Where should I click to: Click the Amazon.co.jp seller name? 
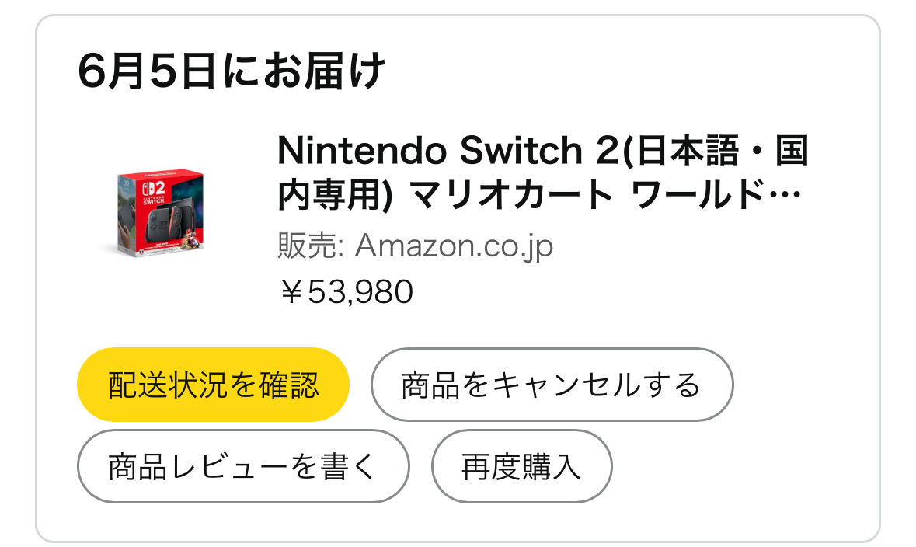454,246
